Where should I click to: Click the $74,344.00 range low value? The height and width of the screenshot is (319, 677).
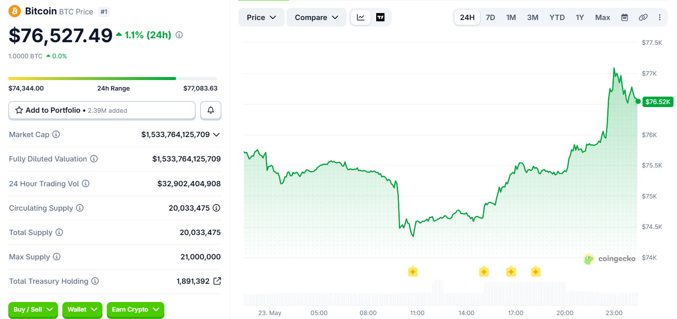[26, 88]
